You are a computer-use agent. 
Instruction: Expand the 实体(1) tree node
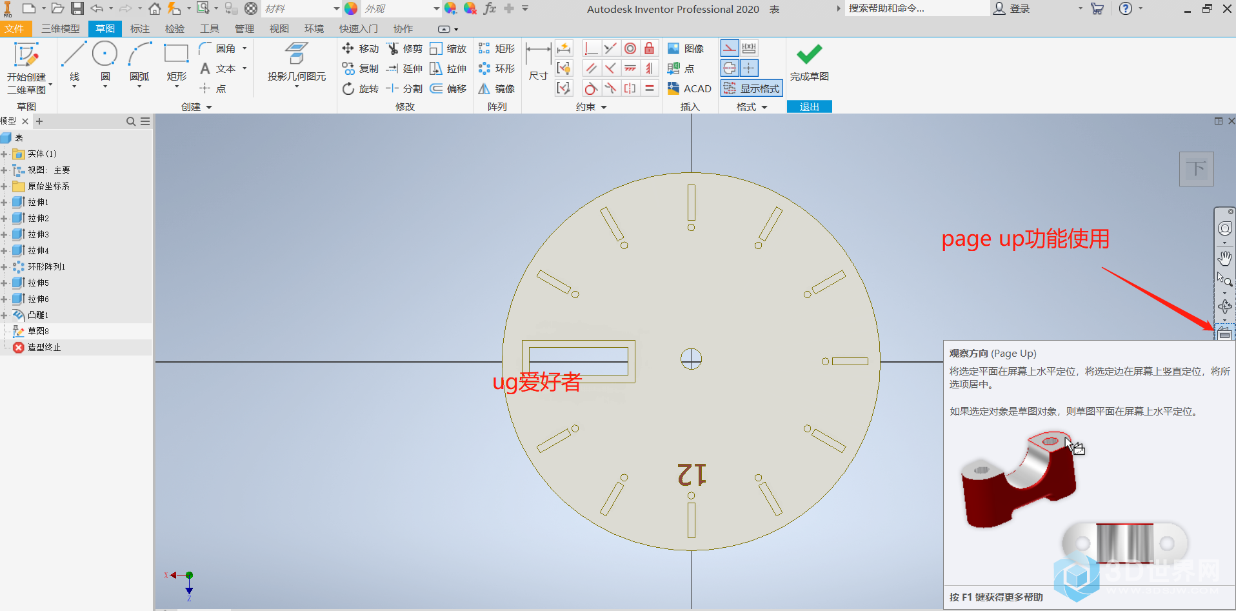point(4,154)
